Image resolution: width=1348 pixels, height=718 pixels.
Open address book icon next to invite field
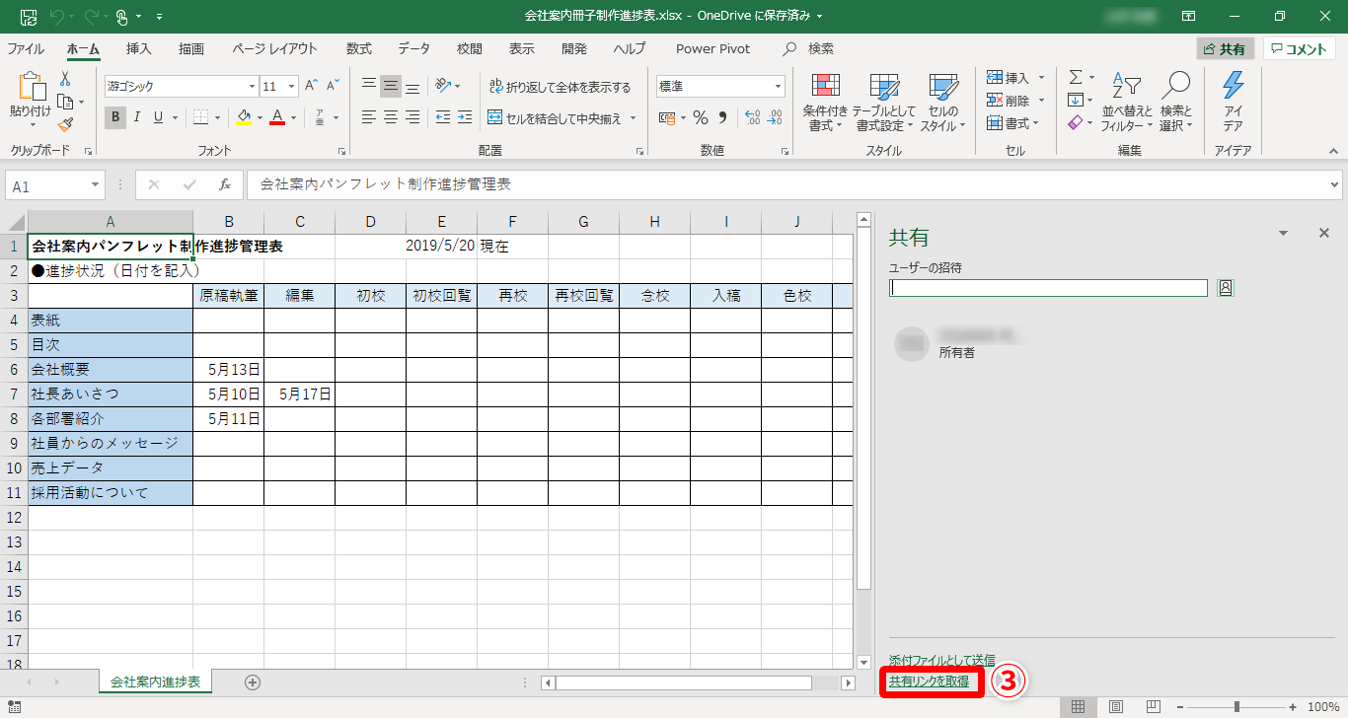[1226, 288]
